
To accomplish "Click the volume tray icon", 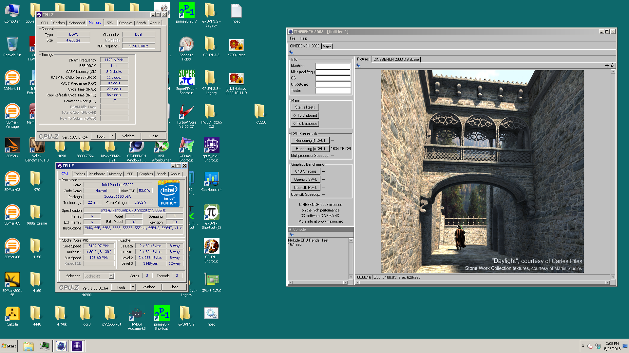I will pyautogui.click(x=590, y=346).
